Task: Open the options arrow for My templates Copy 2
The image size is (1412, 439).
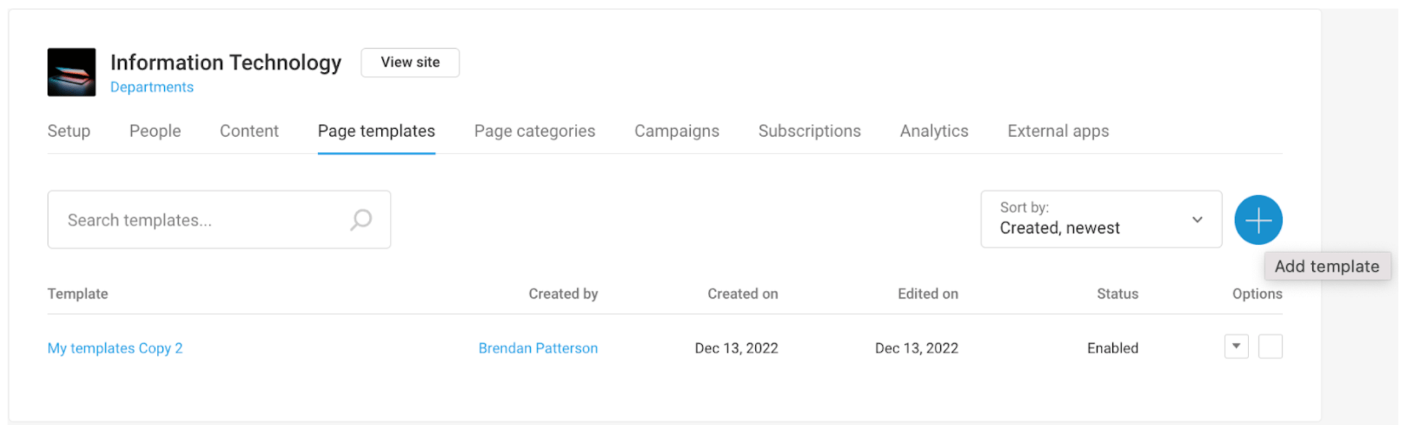Action: click(1236, 347)
